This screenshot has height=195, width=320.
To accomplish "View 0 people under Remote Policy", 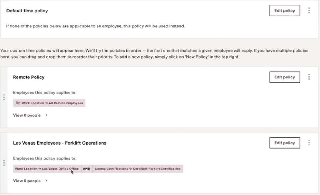I will coord(27,115).
